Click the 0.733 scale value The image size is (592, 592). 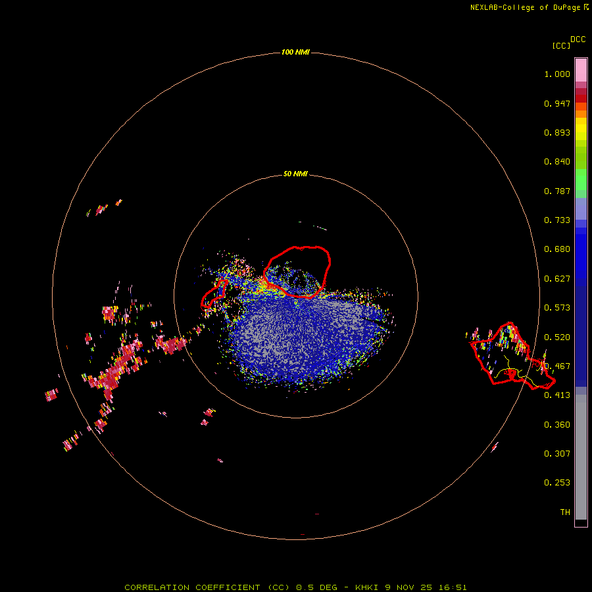557,220
